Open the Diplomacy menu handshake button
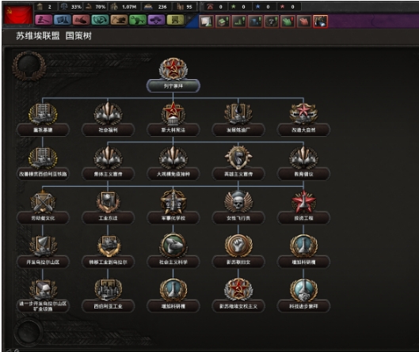The image size is (419, 352). click(81, 20)
